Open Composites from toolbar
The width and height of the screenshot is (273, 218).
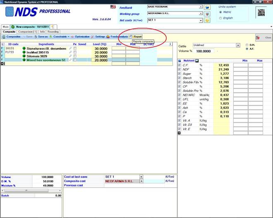pyautogui.click(x=11, y=37)
